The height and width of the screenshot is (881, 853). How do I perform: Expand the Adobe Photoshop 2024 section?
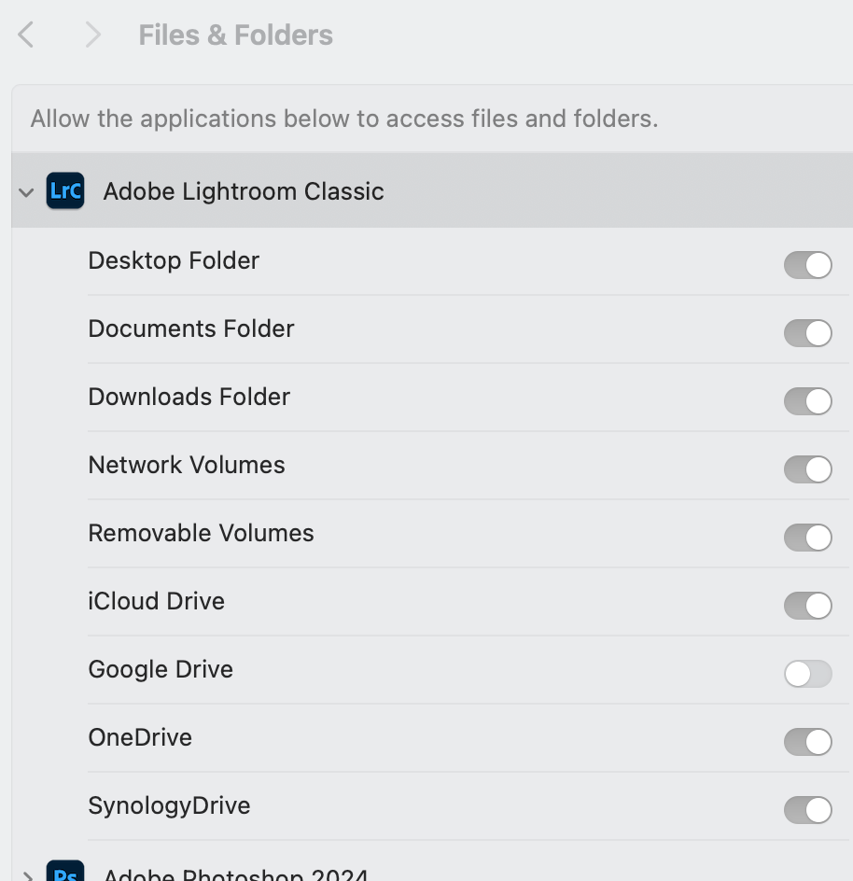26,875
